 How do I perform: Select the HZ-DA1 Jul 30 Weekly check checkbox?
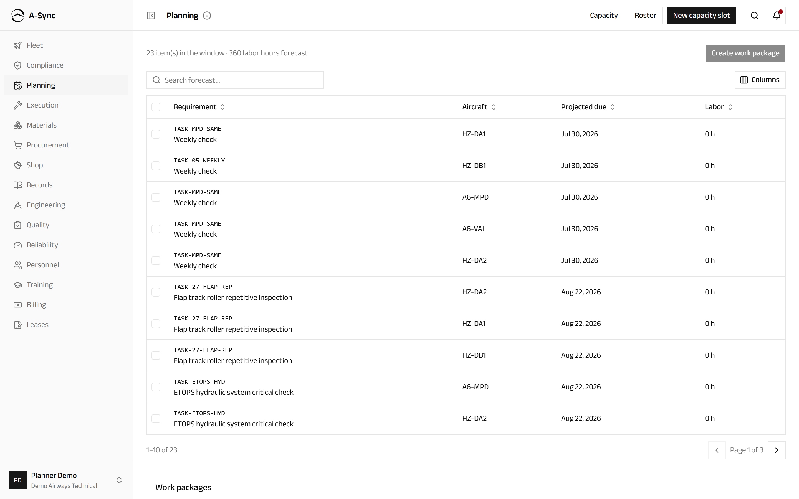coord(156,134)
